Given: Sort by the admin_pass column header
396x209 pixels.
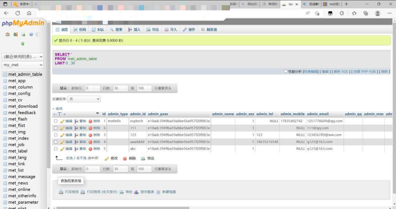Looking at the screenshot, I should pos(158,114).
